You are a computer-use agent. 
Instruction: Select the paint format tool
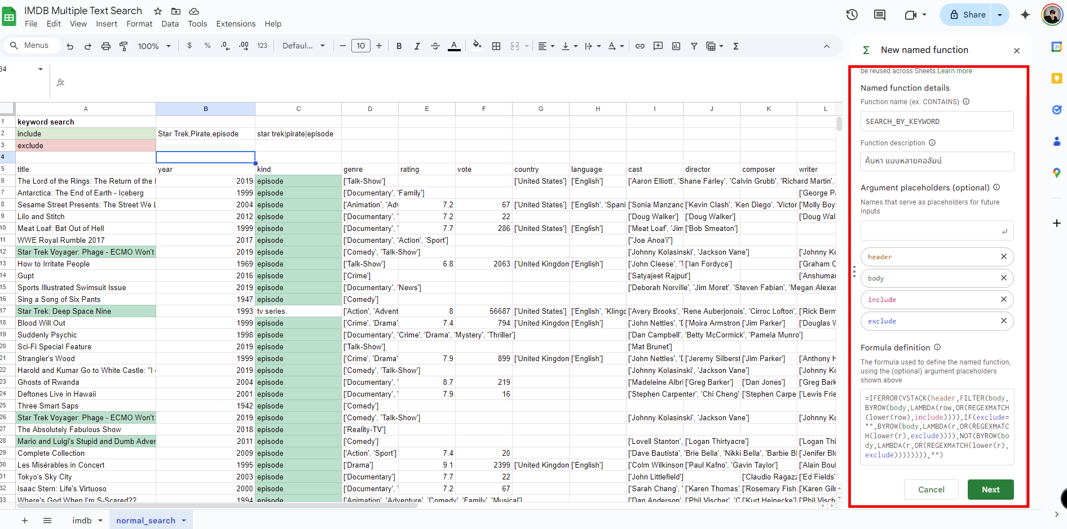coord(124,46)
